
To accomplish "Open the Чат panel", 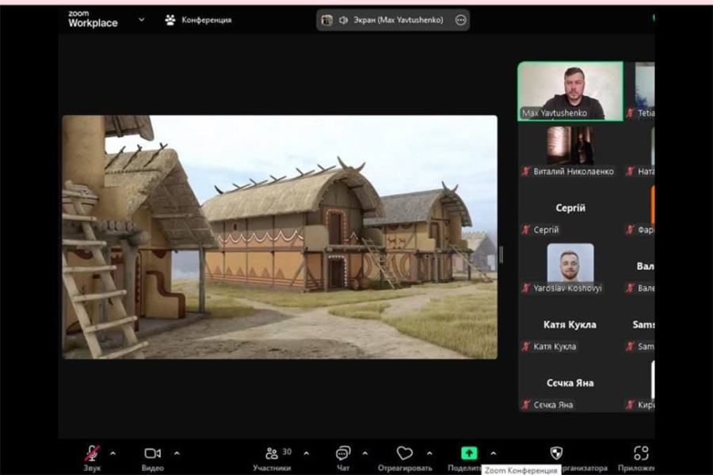I will click(x=343, y=458).
